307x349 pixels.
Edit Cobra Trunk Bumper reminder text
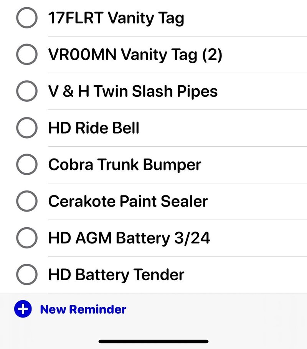coord(125,165)
